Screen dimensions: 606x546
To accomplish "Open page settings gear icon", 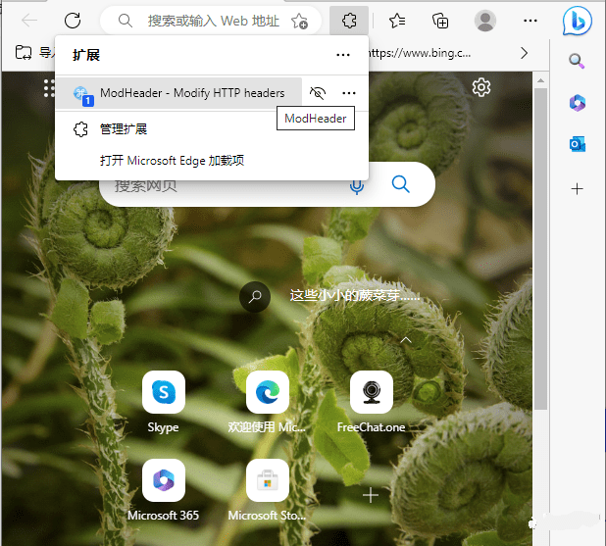I will coord(480,88).
